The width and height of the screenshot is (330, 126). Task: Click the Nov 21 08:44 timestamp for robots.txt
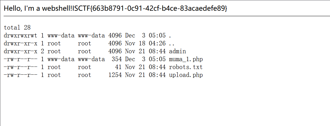[x=145, y=67]
